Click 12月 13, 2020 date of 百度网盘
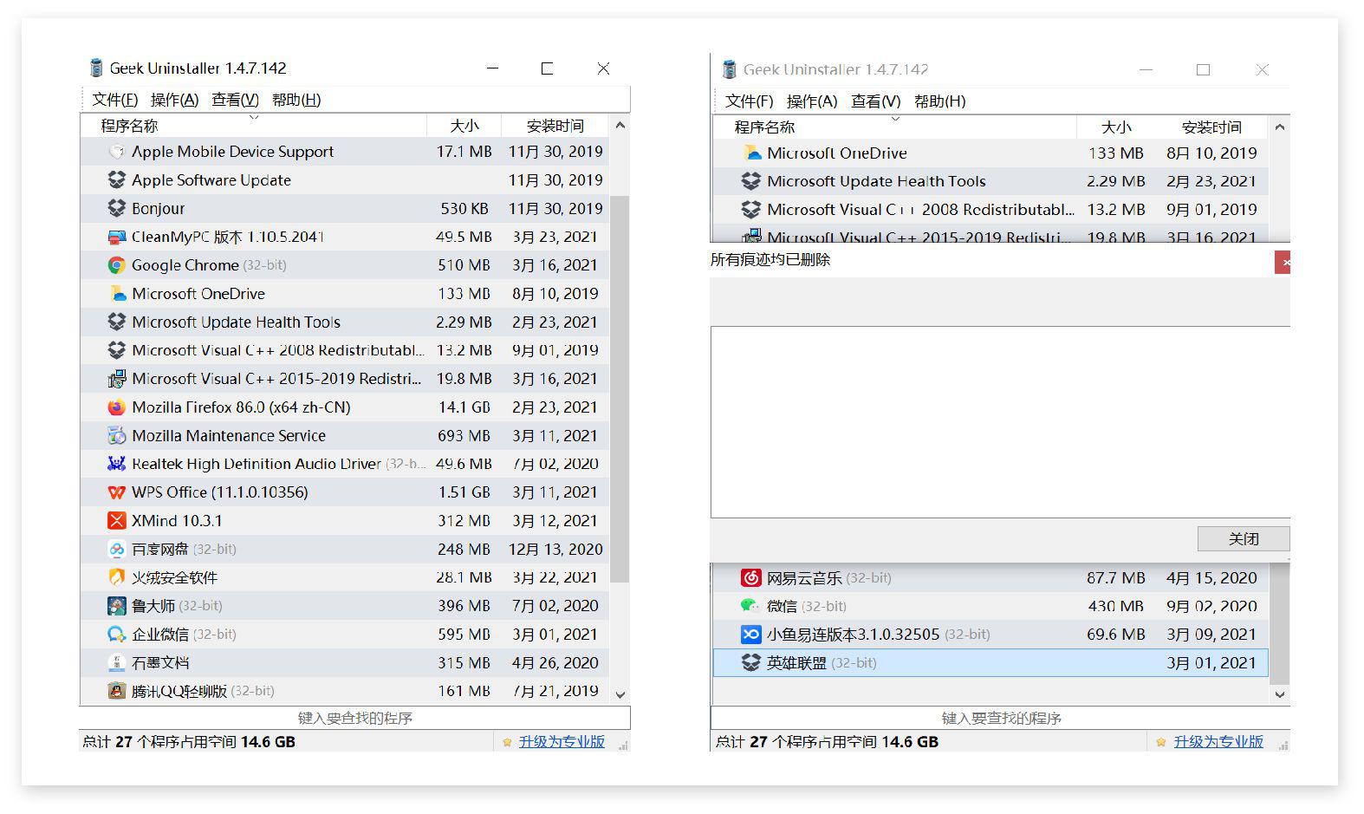Image resolution: width=1364 pixels, height=814 pixels. coord(555,550)
